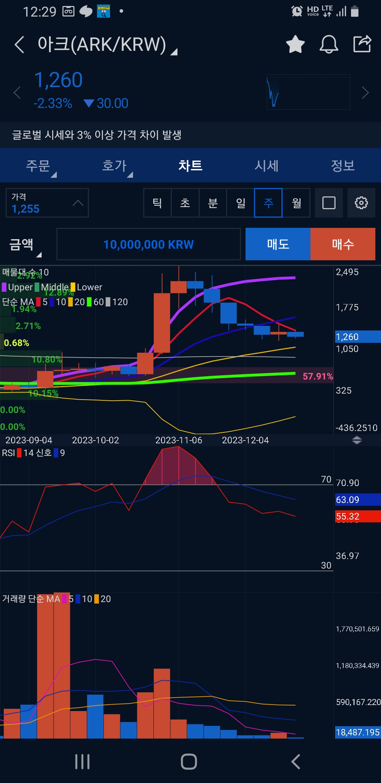
Task: Select 주 weekly chart interval
Action: pyautogui.click(x=268, y=203)
